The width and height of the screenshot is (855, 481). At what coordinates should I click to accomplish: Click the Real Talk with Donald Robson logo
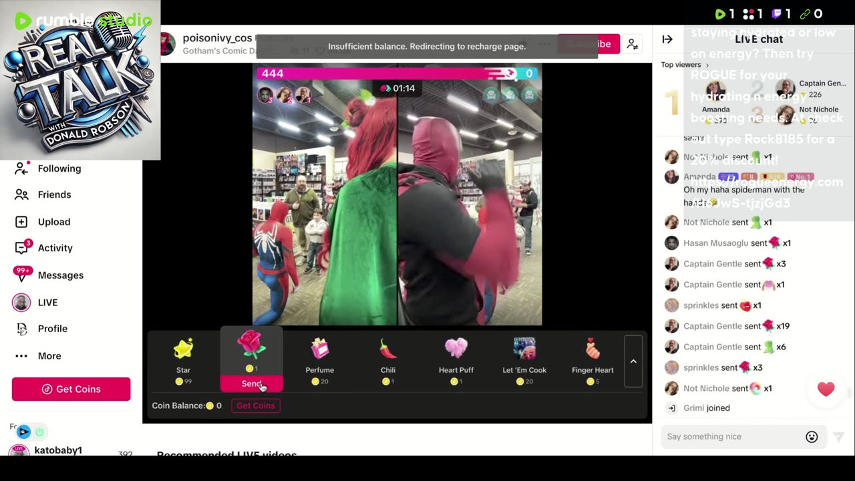click(x=80, y=80)
